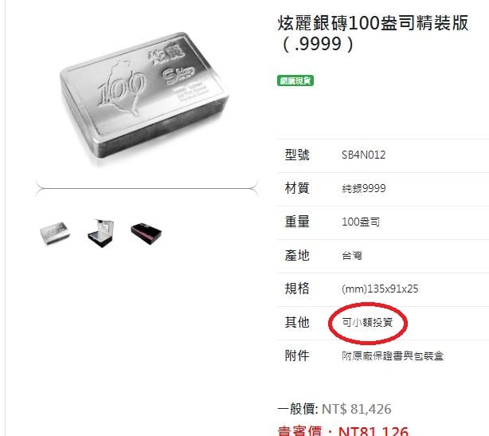The image size is (489, 436).
Task: Select the first silver bar thumbnail
Action: [x=55, y=233]
